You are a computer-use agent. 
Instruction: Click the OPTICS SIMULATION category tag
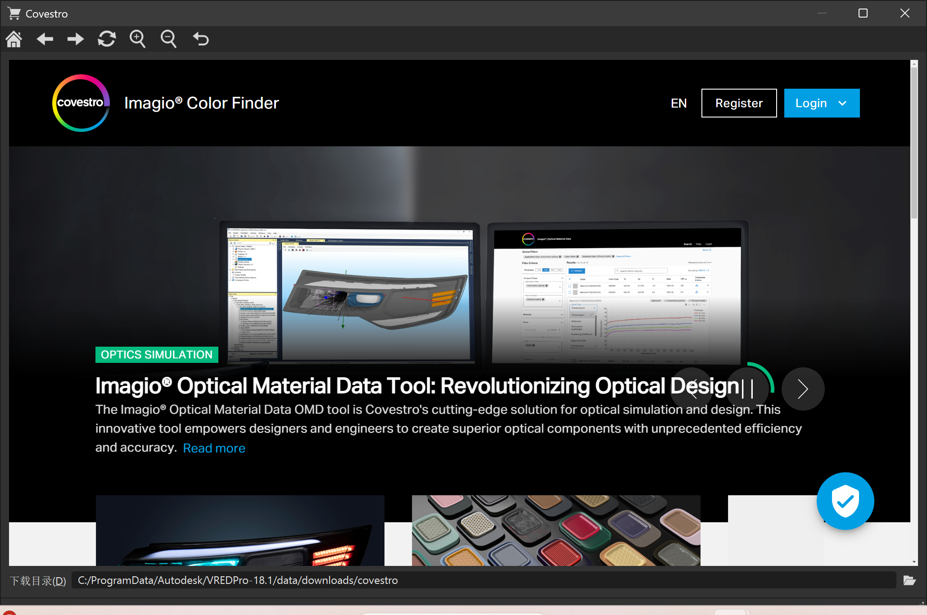coord(157,354)
